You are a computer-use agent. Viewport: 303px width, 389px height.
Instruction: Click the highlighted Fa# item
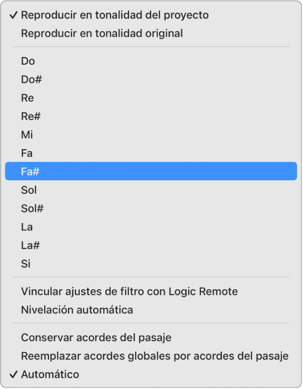click(x=151, y=171)
